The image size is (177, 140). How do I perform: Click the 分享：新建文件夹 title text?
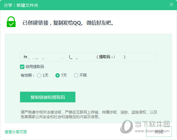pos(21,5)
